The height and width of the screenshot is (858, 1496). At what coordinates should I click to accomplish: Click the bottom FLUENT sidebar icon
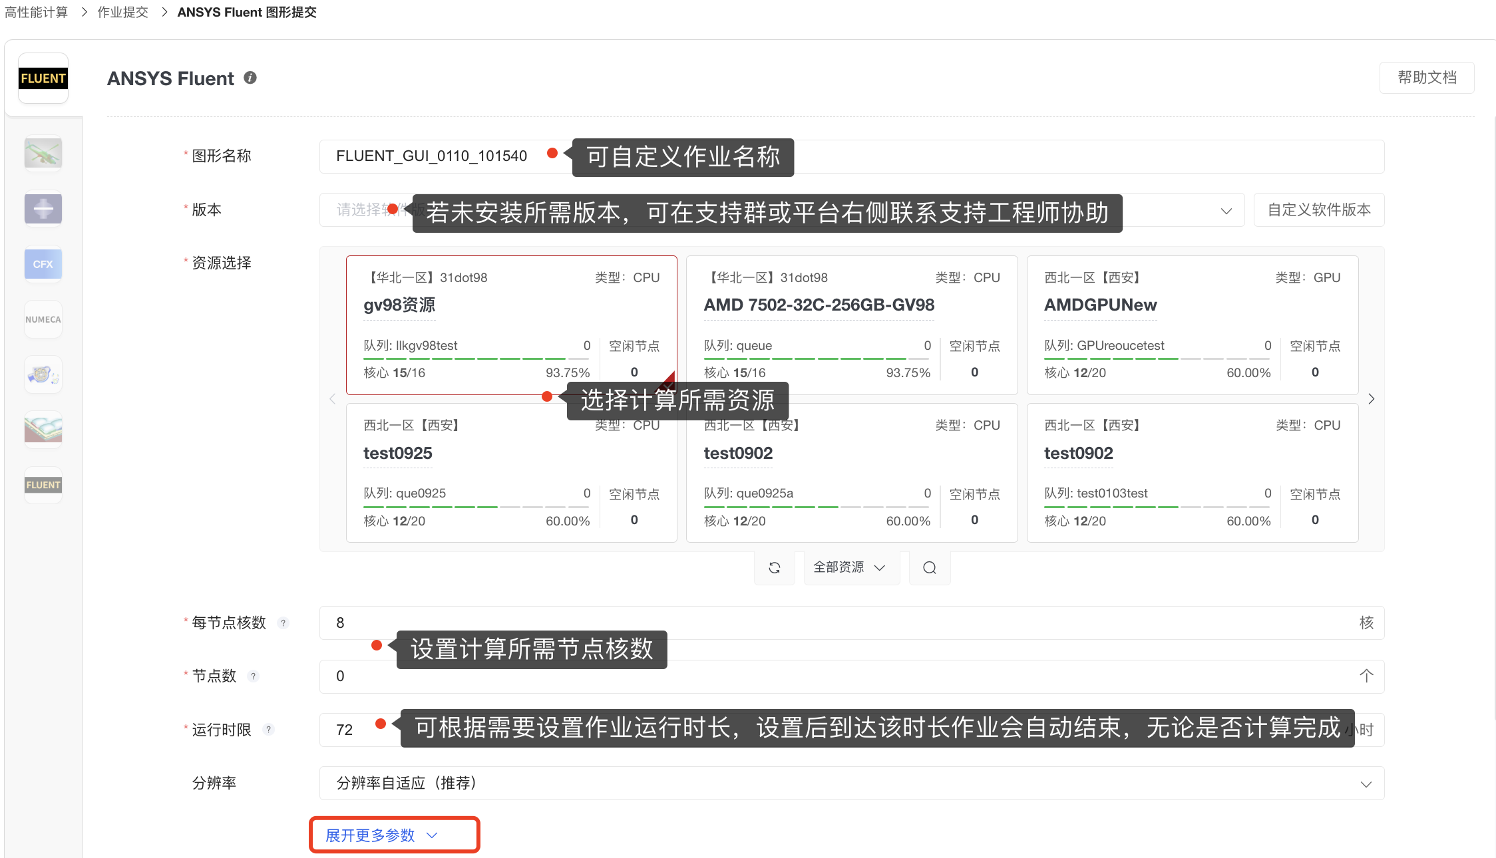pos(43,485)
